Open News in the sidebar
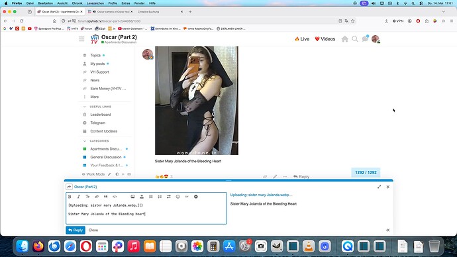Screen dimensions: 457x257 (95, 80)
